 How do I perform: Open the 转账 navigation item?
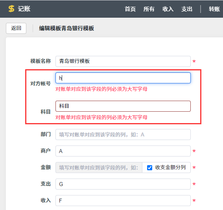tap(214, 9)
